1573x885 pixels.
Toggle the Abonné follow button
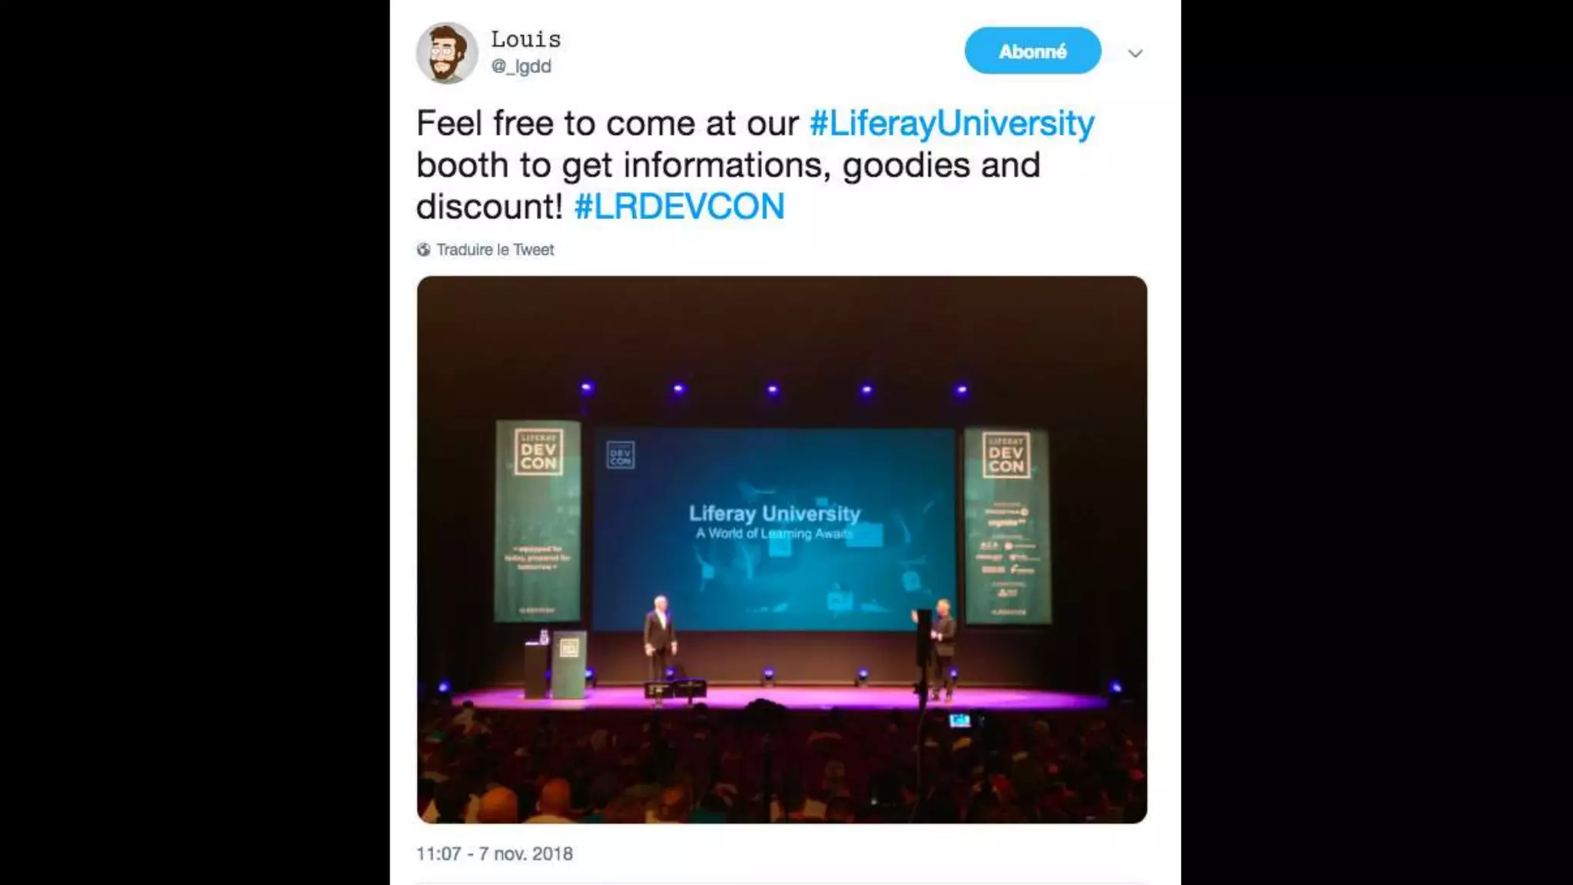(x=1032, y=51)
